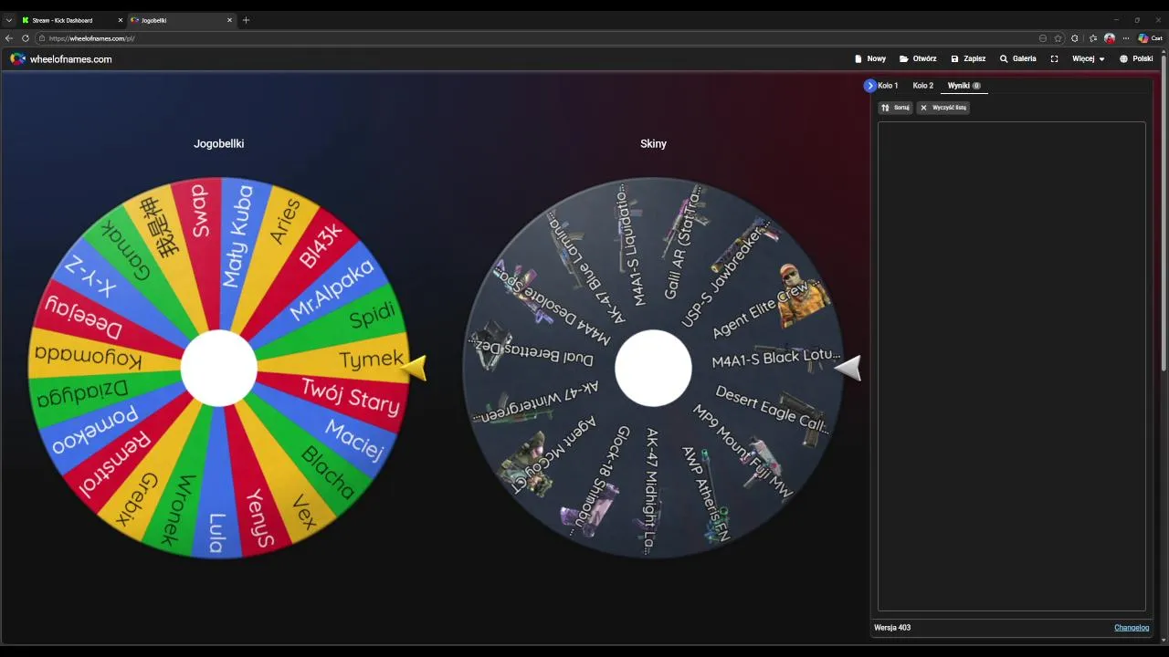
Task: Click the Pomekoo wheel slice
Action: coord(94,429)
